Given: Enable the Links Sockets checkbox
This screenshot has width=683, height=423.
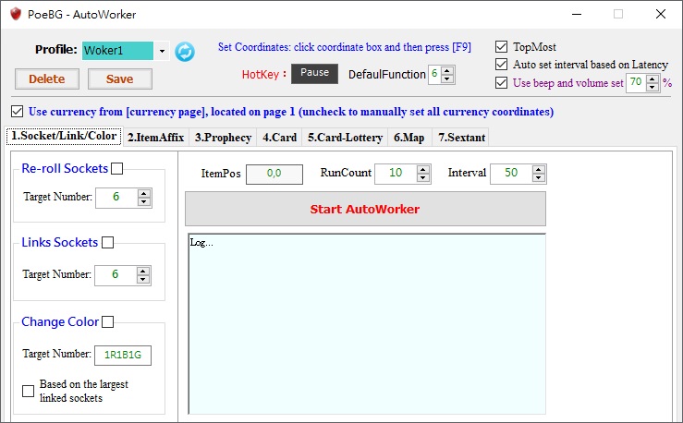Looking at the screenshot, I should click(x=107, y=242).
